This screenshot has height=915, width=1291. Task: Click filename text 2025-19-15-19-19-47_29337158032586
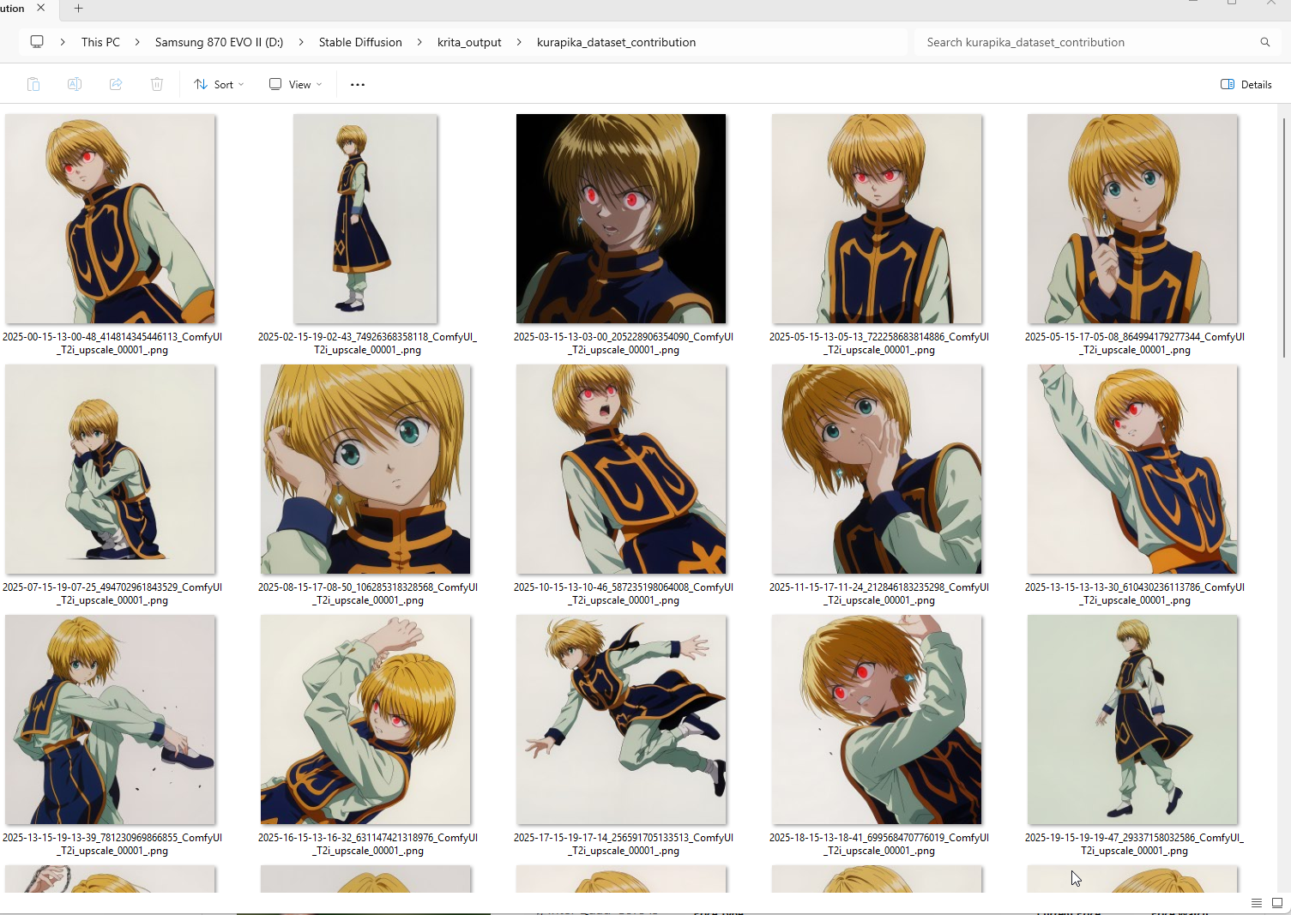(1134, 844)
